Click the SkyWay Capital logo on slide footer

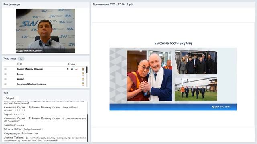[x=221, y=107]
